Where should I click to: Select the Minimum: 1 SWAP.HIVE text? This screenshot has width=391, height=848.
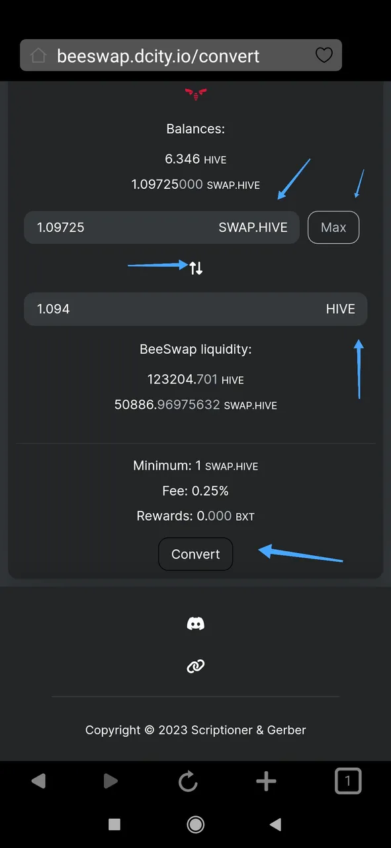(x=195, y=466)
